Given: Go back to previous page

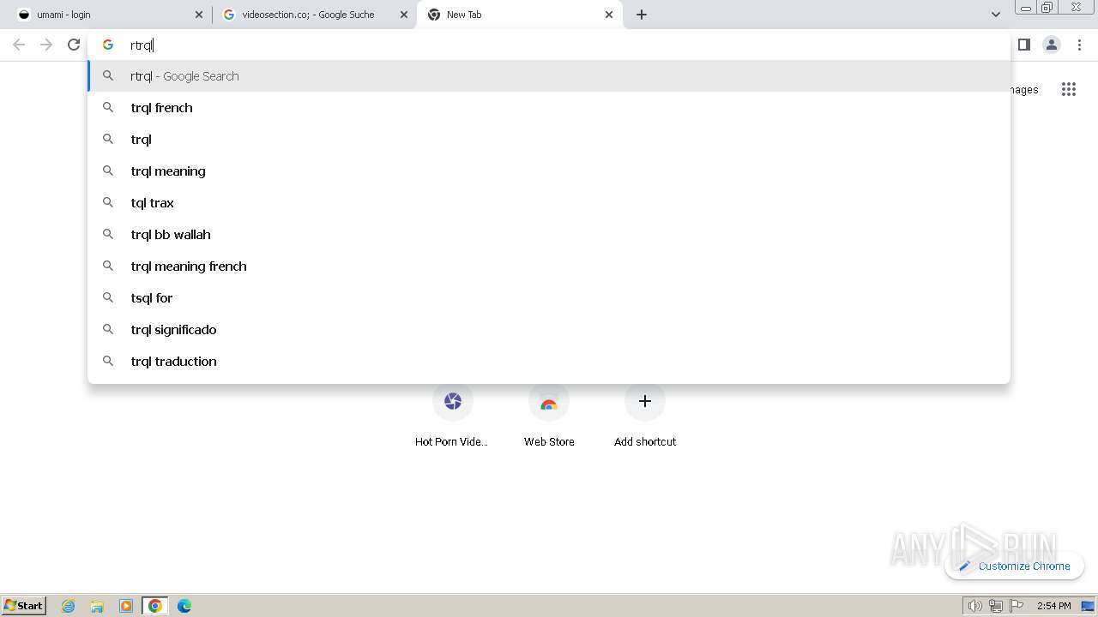Looking at the screenshot, I should [x=19, y=45].
